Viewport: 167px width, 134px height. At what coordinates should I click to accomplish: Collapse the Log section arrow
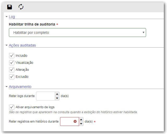coord(7,17)
